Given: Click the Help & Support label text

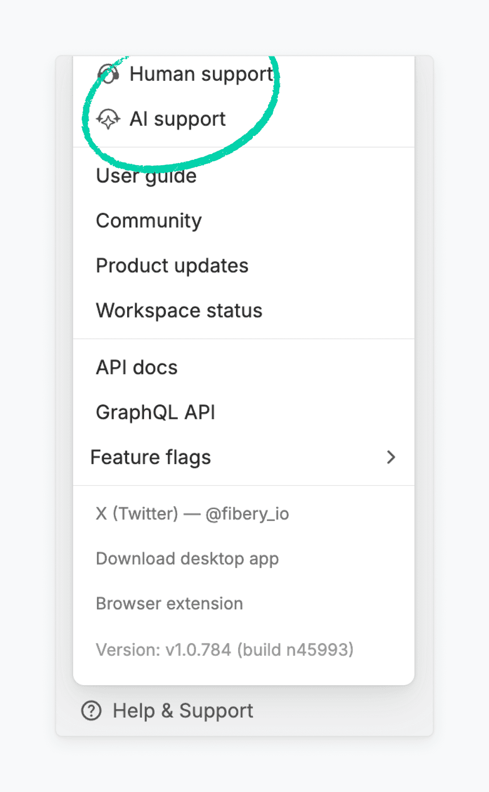Looking at the screenshot, I should tap(183, 711).
